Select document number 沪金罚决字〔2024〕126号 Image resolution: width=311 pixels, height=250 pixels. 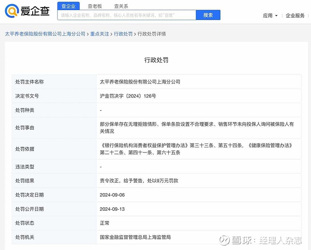pos(128,96)
